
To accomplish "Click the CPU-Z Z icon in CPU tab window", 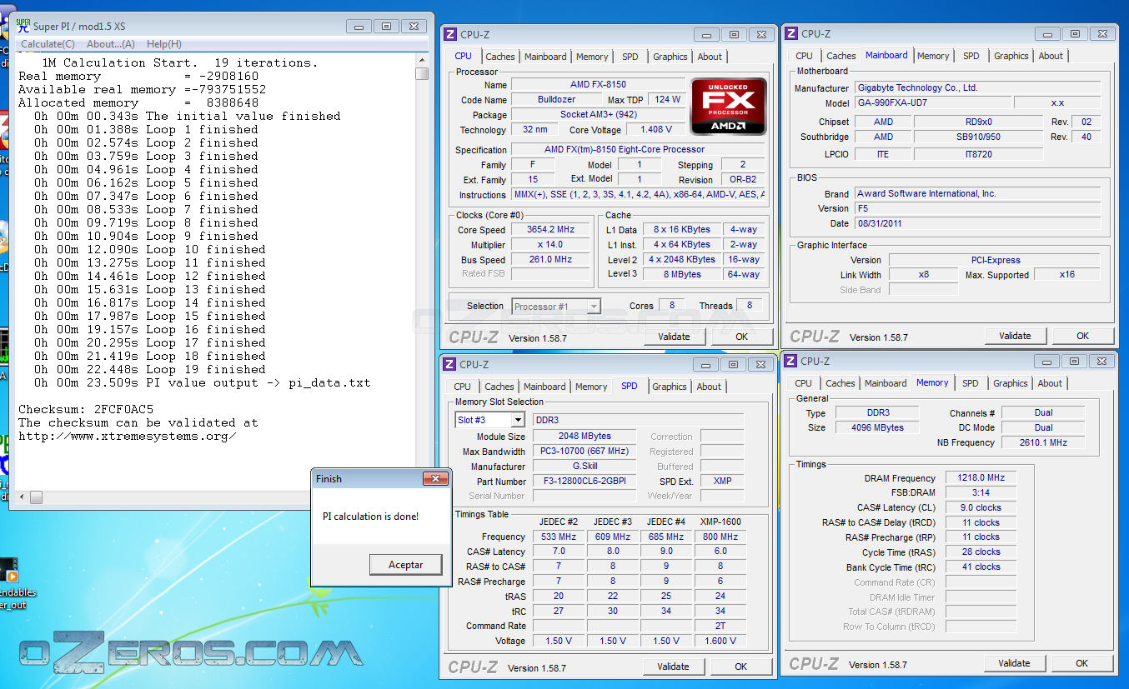I will pos(450,34).
